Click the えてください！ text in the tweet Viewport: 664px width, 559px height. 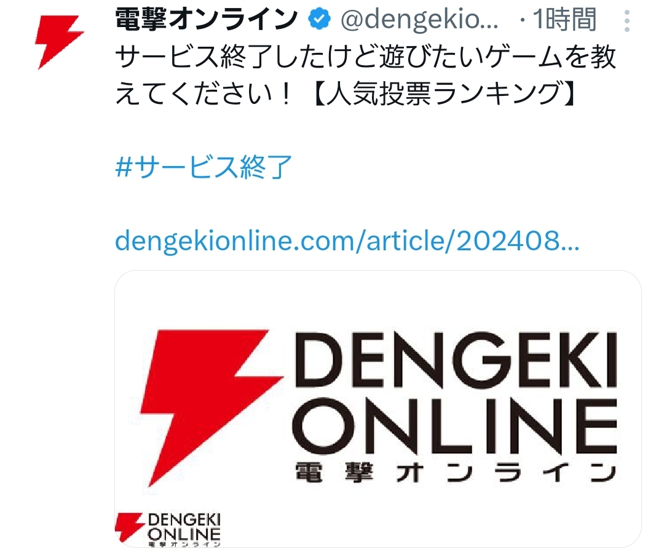pos(204,93)
